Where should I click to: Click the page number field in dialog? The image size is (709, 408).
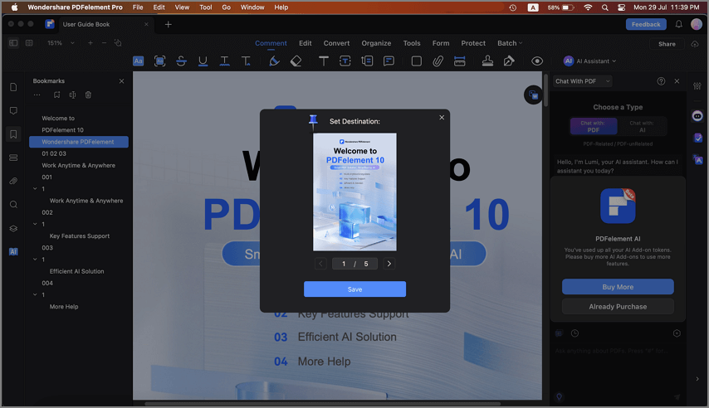coord(355,264)
